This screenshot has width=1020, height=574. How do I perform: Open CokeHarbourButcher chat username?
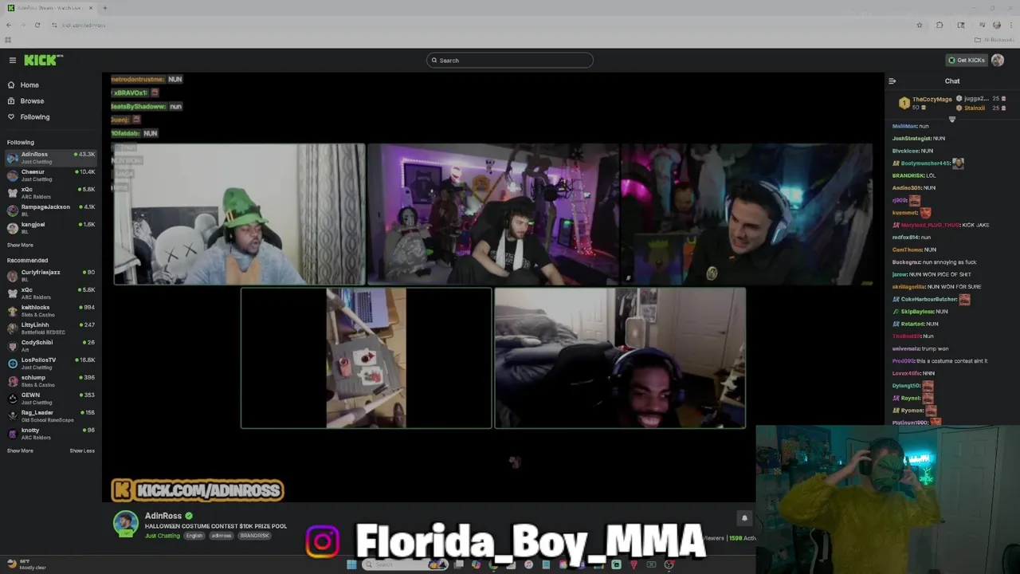click(929, 299)
